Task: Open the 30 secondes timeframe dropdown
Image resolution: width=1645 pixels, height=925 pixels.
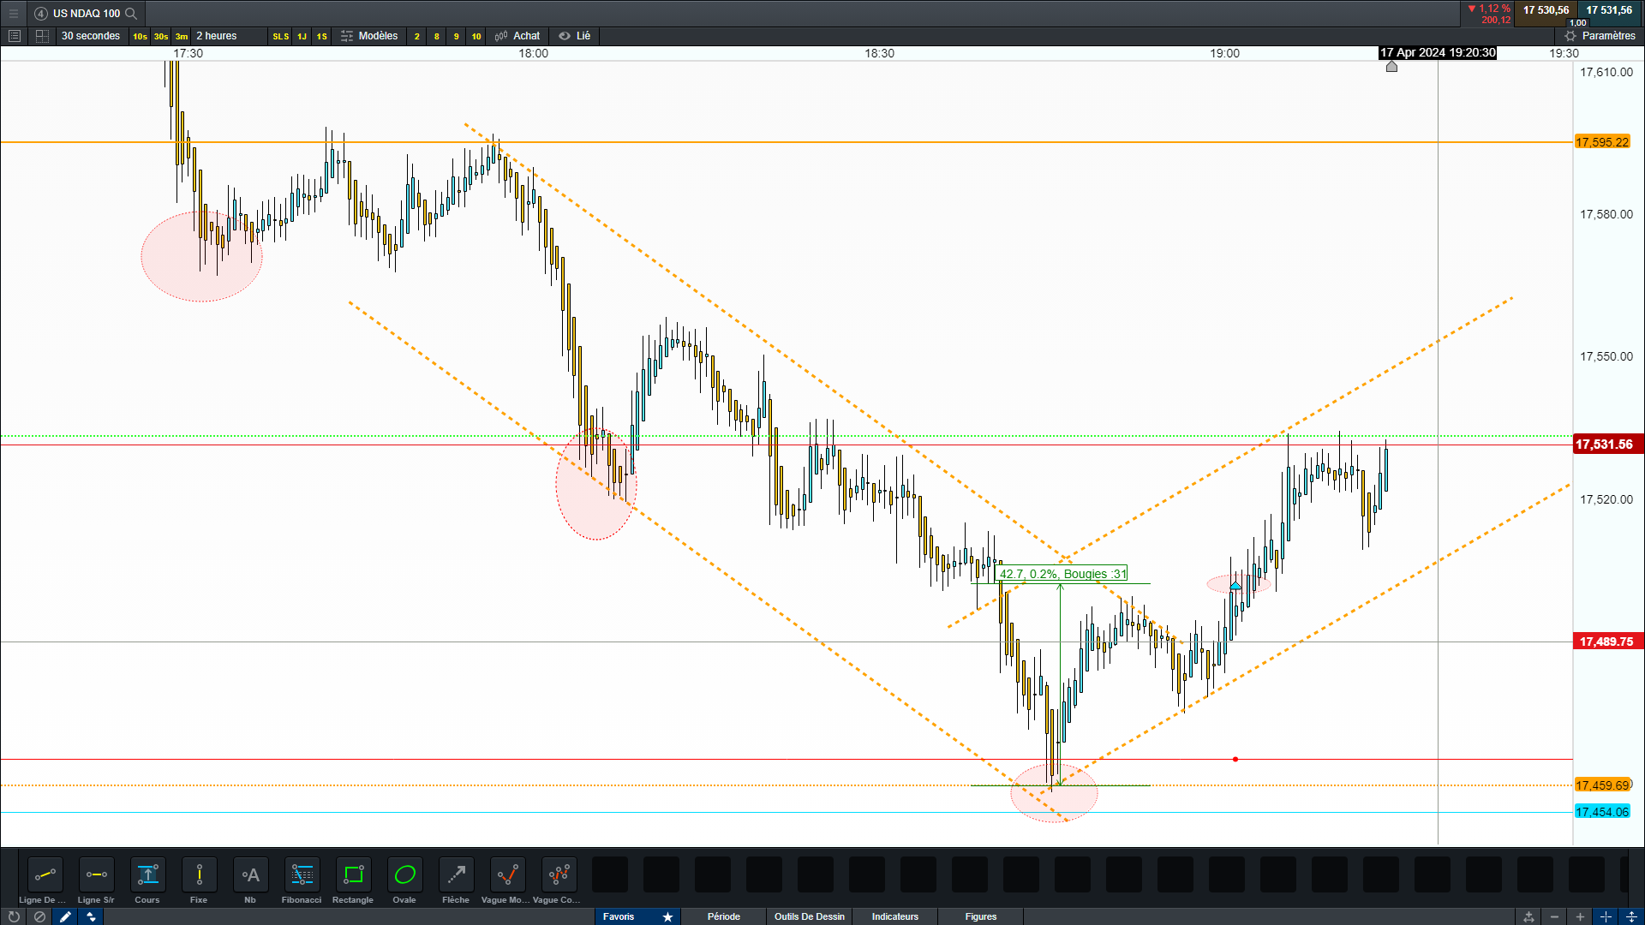Action: click(x=91, y=36)
